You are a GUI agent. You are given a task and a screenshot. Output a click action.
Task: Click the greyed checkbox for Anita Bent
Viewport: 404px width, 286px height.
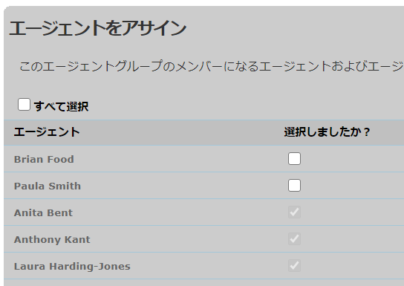[x=294, y=212]
